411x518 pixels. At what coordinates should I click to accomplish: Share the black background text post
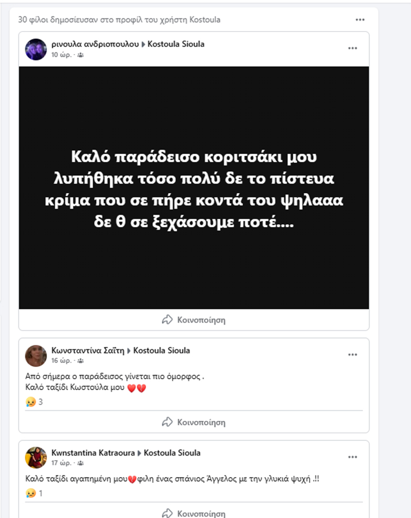coord(193,320)
